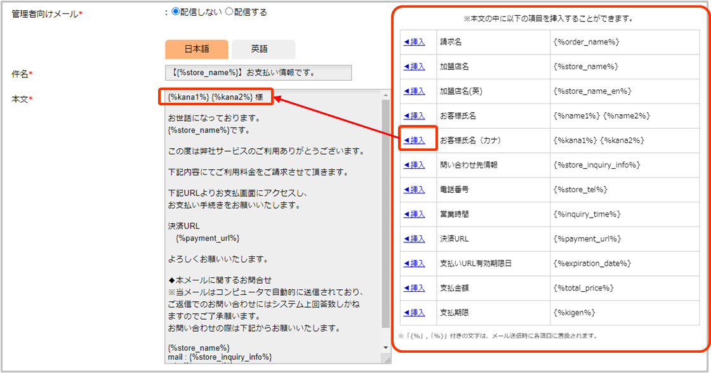This screenshot has height=373, width=711.
Task: Click the 件名 subject input field
Action: (x=258, y=73)
